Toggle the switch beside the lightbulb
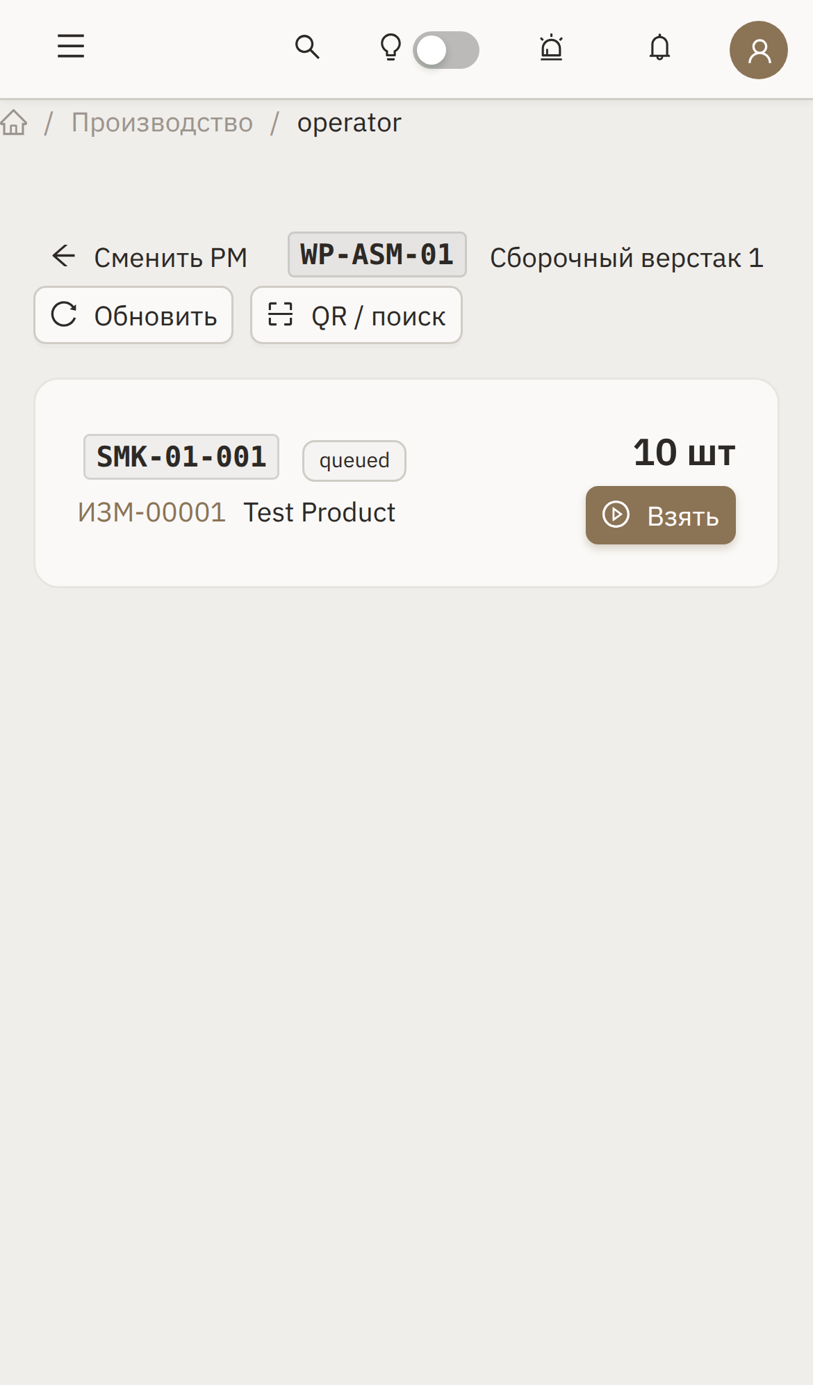Viewport: 813px width, 1385px height. [446, 50]
